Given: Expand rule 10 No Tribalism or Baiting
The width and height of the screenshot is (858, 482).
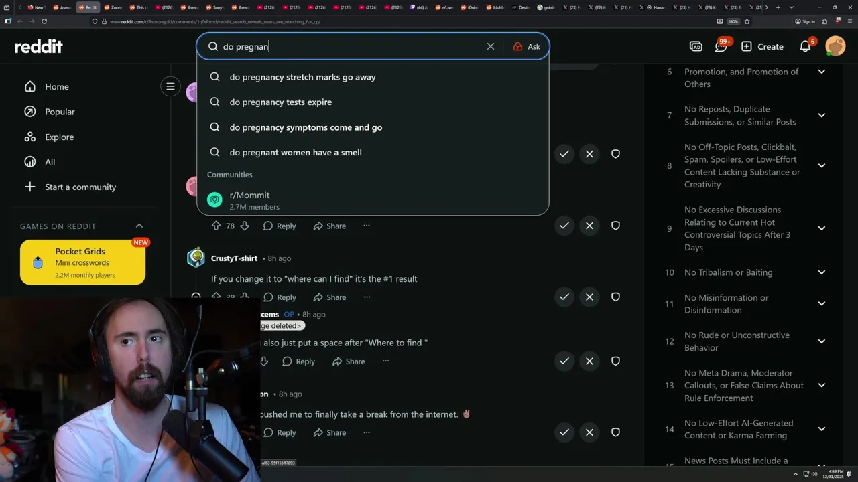Looking at the screenshot, I should tap(822, 272).
